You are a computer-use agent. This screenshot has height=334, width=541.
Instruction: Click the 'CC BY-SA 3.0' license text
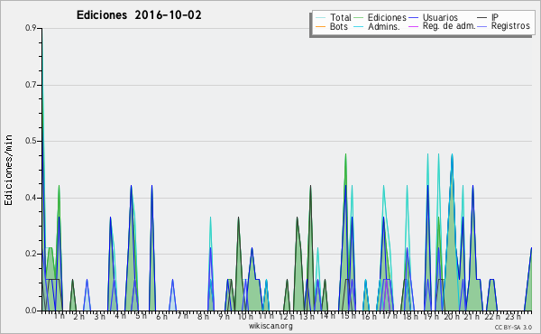[x=513, y=328]
